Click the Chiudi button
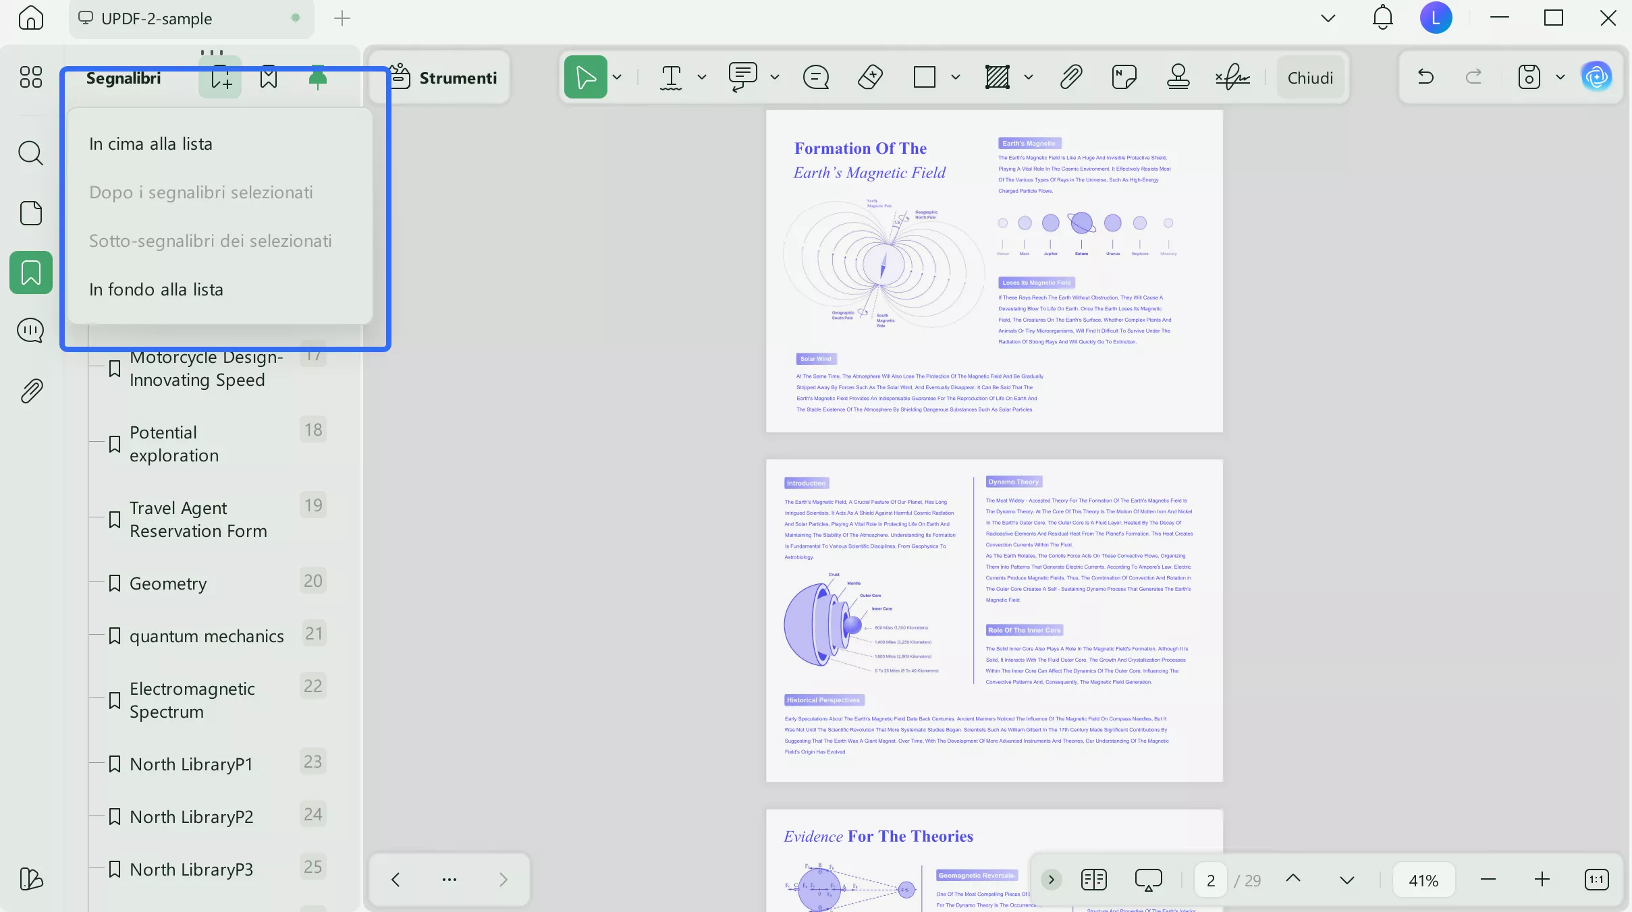The width and height of the screenshot is (1632, 912). coord(1310,78)
